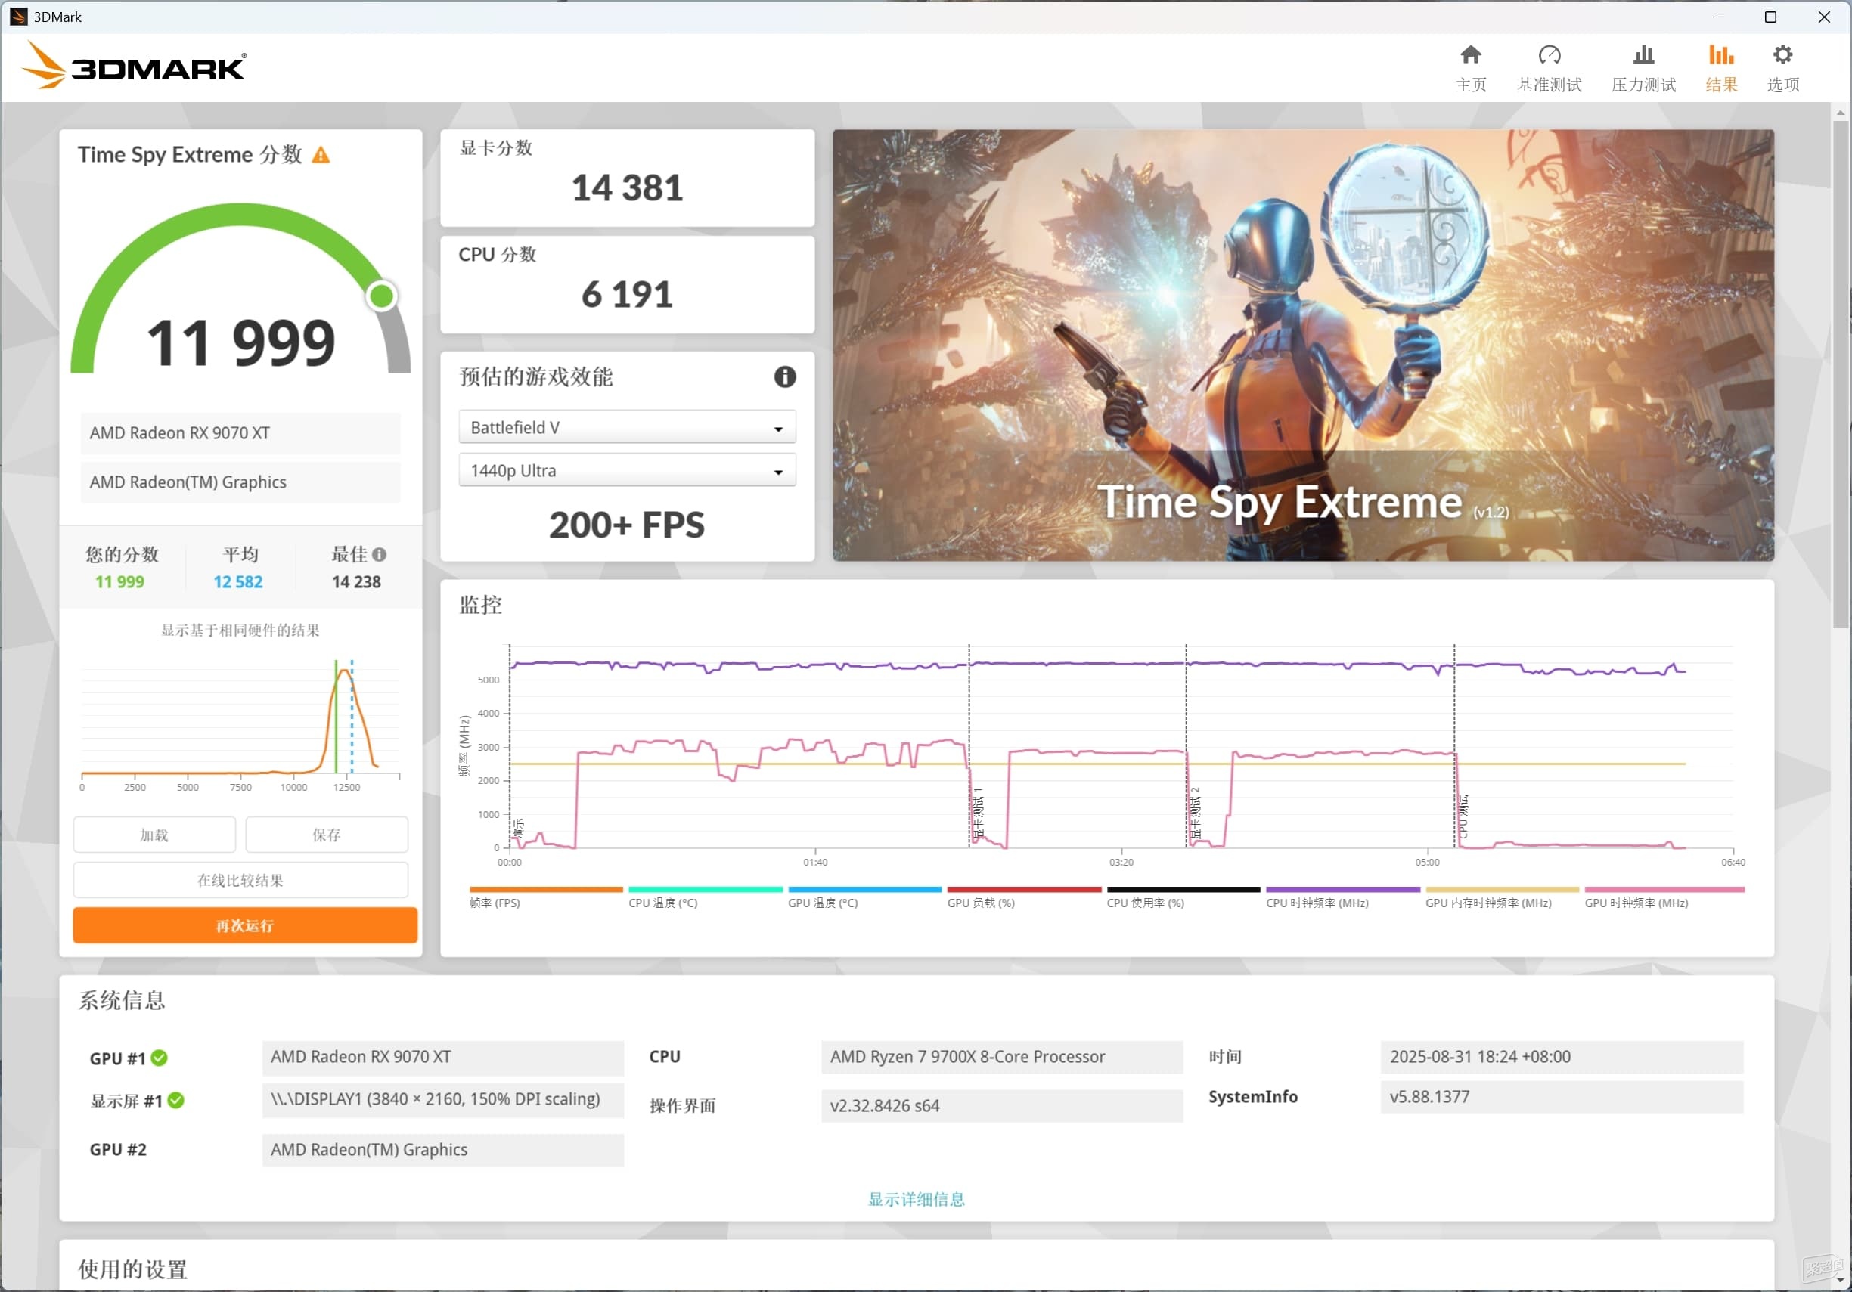Image resolution: width=1852 pixels, height=1292 pixels.
Task: Open the Battlefield V game dropdown
Action: point(627,427)
